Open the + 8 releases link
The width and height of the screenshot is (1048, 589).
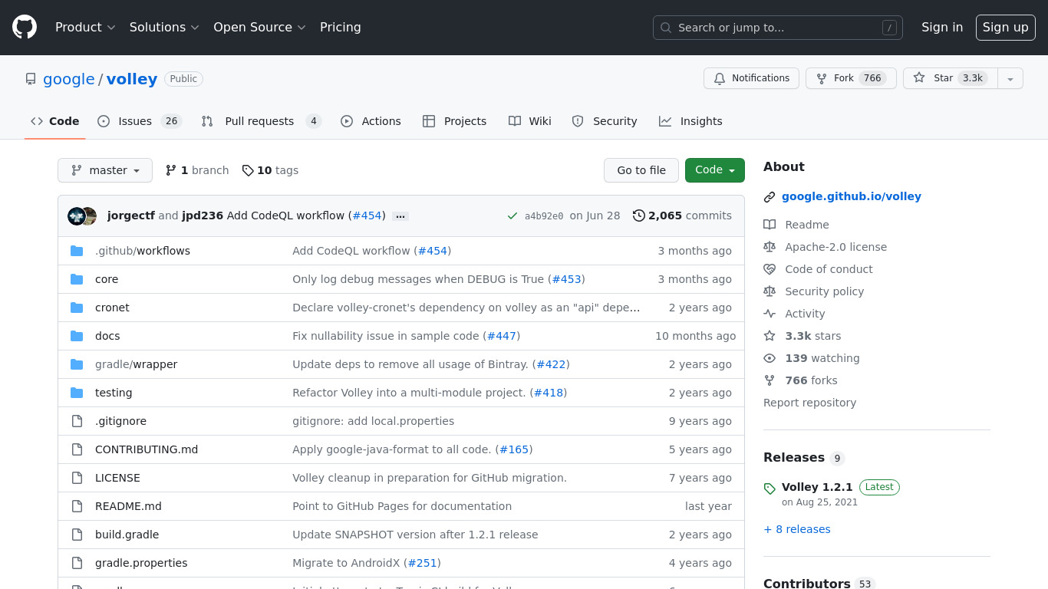[x=797, y=529]
